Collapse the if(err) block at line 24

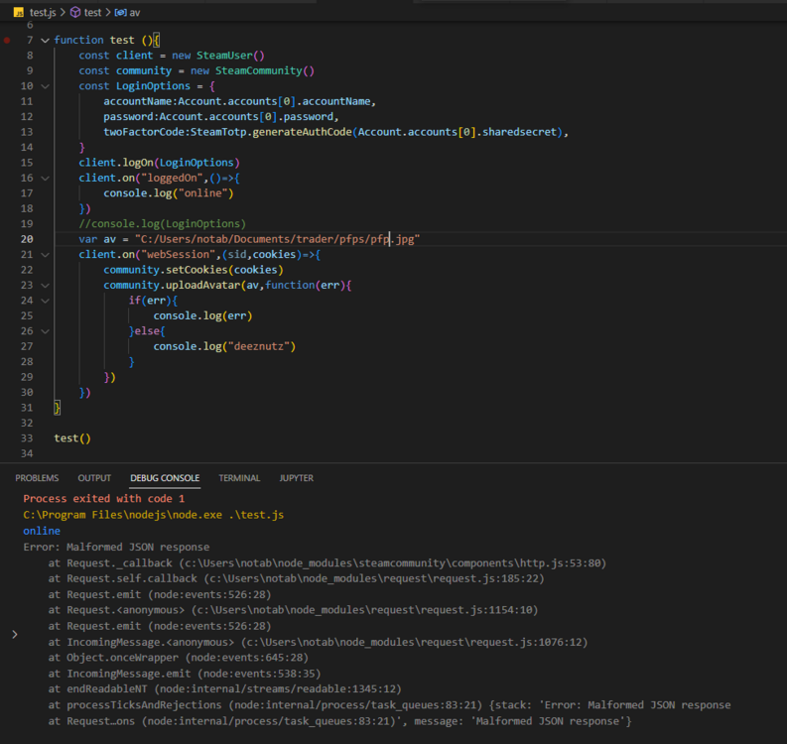(45, 301)
